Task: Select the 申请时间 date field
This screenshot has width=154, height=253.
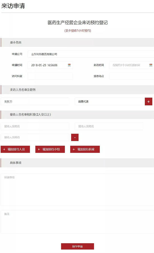Action: pos(50,65)
